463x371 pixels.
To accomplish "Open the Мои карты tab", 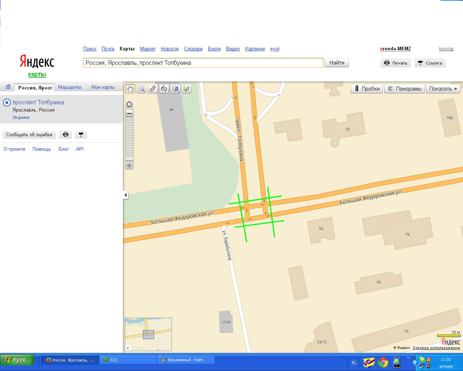I will [103, 87].
